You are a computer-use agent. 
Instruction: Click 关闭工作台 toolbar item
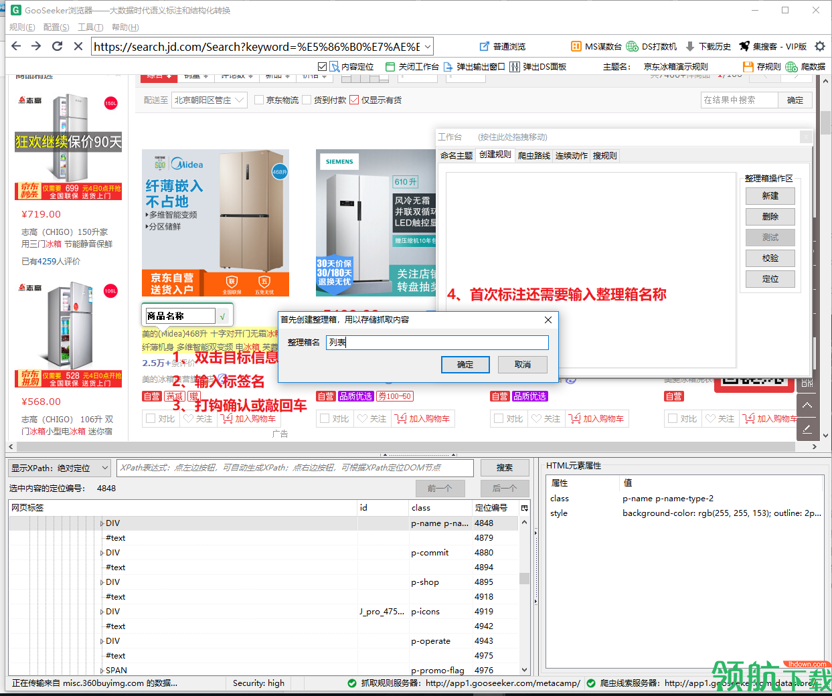click(x=412, y=66)
